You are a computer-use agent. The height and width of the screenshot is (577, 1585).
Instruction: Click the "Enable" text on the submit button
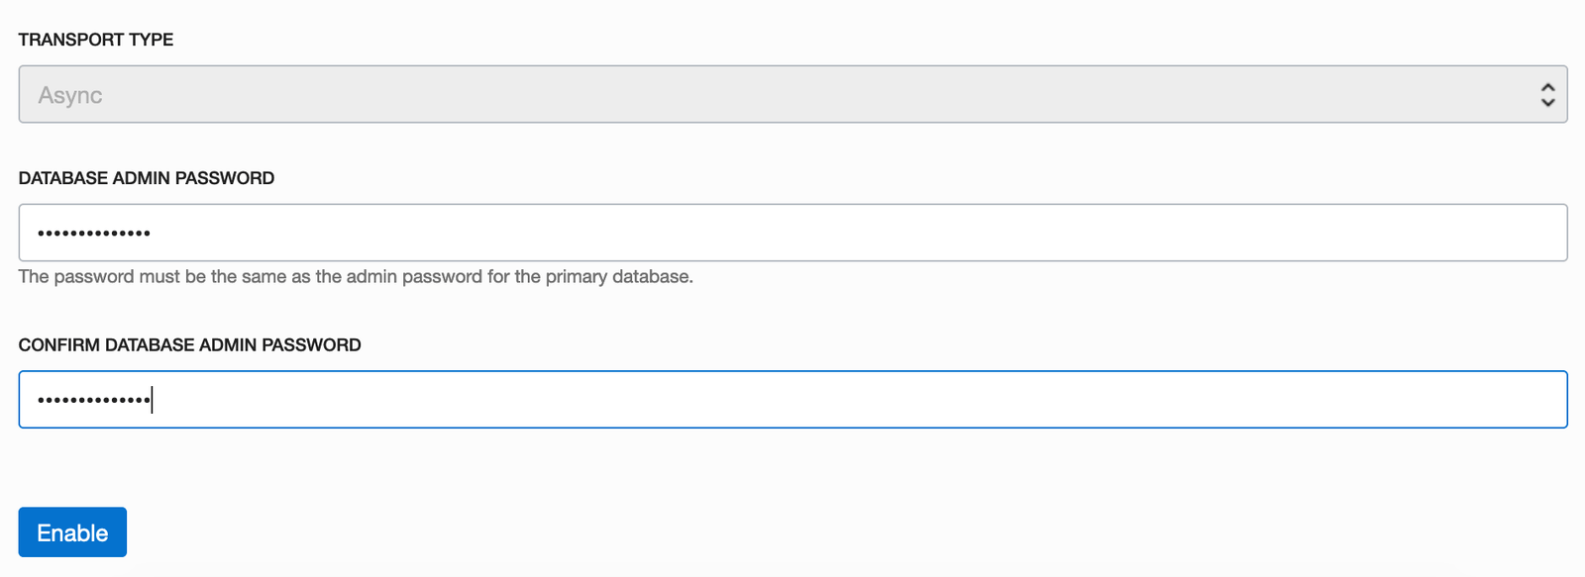(72, 533)
